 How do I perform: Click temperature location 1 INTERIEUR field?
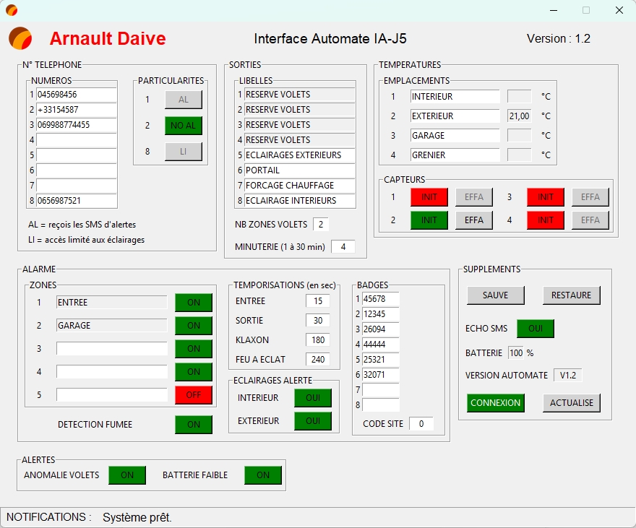[455, 97]
